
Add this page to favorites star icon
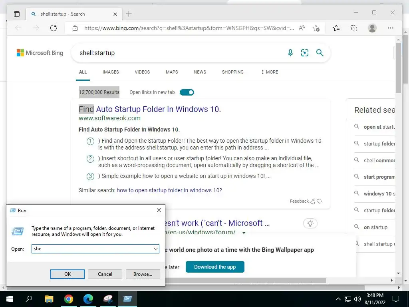(x=316, y=28)
